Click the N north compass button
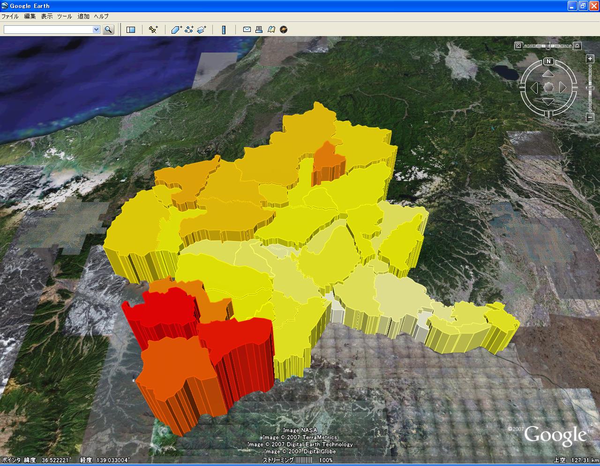Screen dimensions: 600x466 (548, 61)
